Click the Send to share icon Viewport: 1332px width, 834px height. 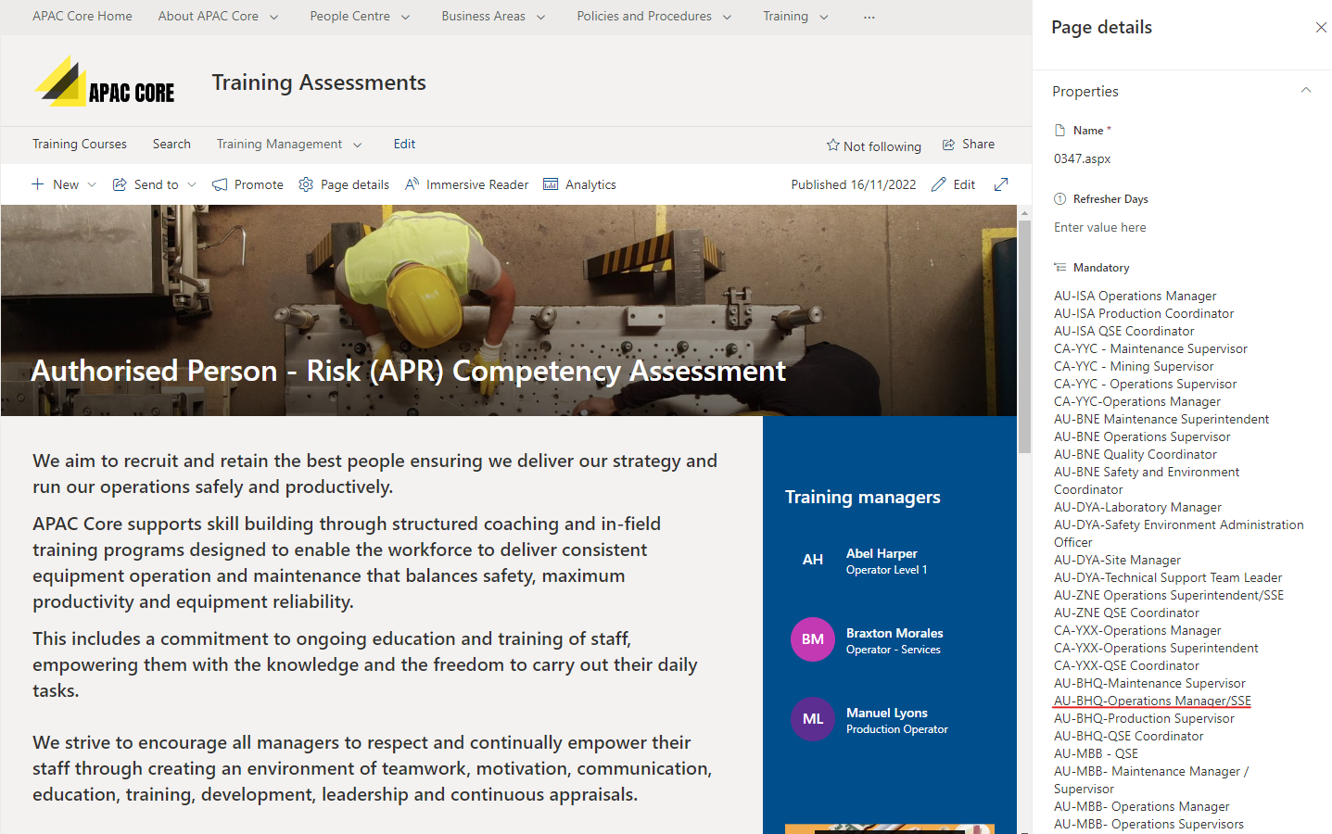coord(120,184)
